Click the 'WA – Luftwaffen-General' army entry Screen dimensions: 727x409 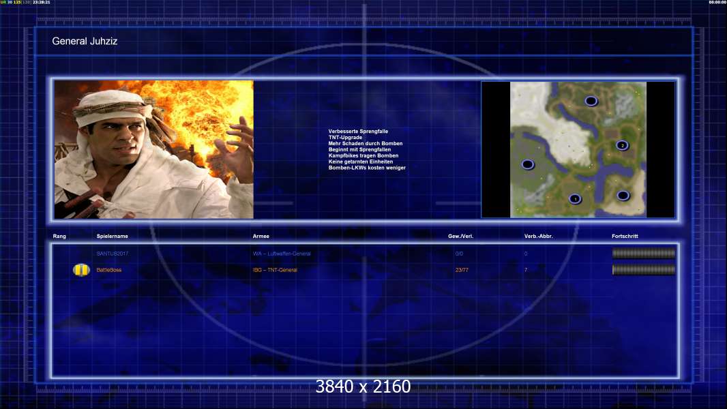(x=282, y=254)
